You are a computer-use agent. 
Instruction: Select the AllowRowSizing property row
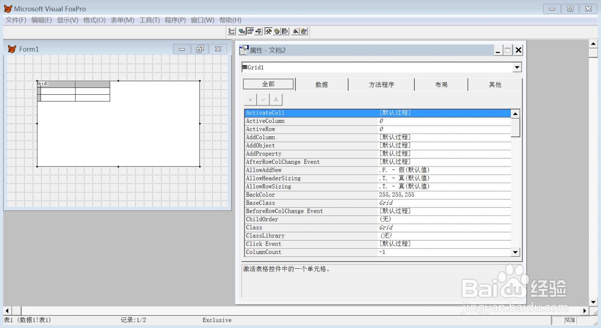(378, 187)
